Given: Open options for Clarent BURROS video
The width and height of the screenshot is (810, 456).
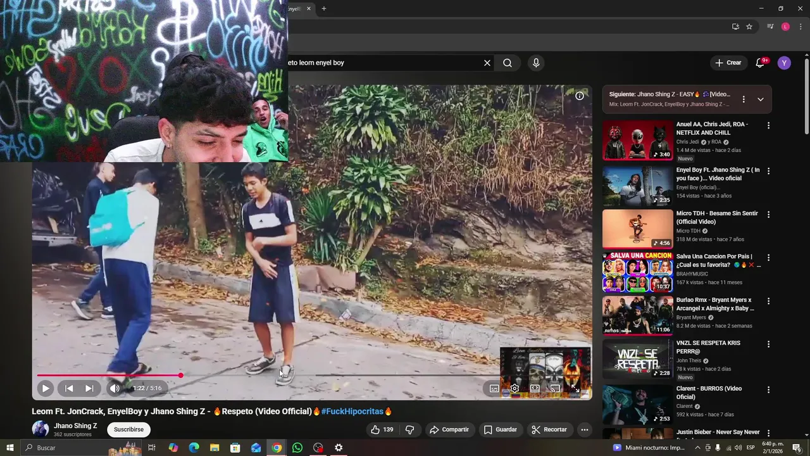Looking at the screenshot, I should 768,390.
